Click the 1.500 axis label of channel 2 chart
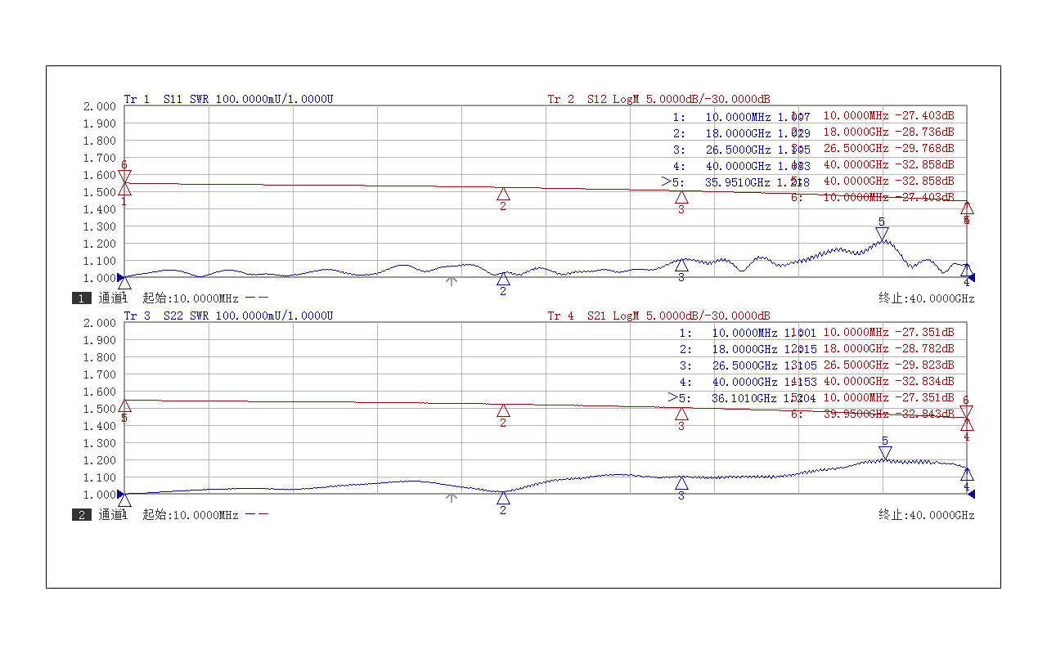The height and width of the screenshot is (654, 1047). pyautogui.click(x=99, y=409)
